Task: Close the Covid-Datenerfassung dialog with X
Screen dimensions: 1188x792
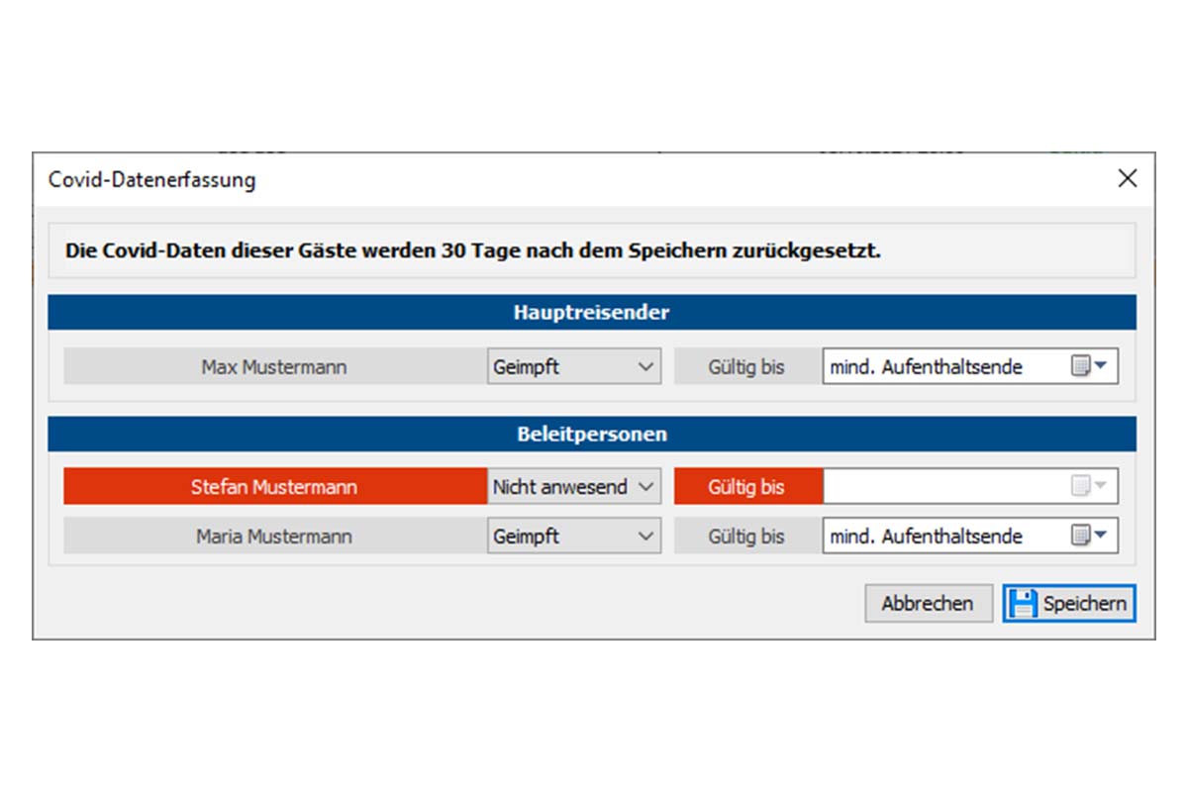Action: 1127,179
